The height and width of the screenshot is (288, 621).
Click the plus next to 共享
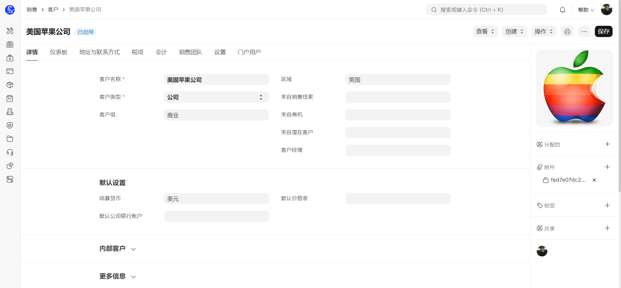pos(607,228)
